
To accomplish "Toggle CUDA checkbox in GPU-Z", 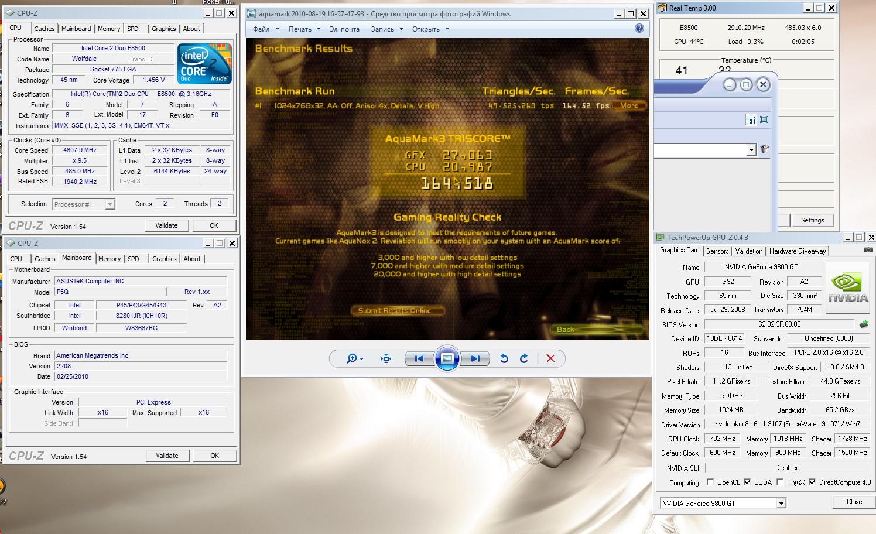I will [x=747, y=482].
